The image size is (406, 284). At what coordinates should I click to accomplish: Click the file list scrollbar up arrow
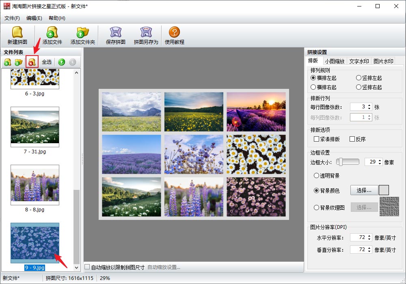click(x=76, y=73)
